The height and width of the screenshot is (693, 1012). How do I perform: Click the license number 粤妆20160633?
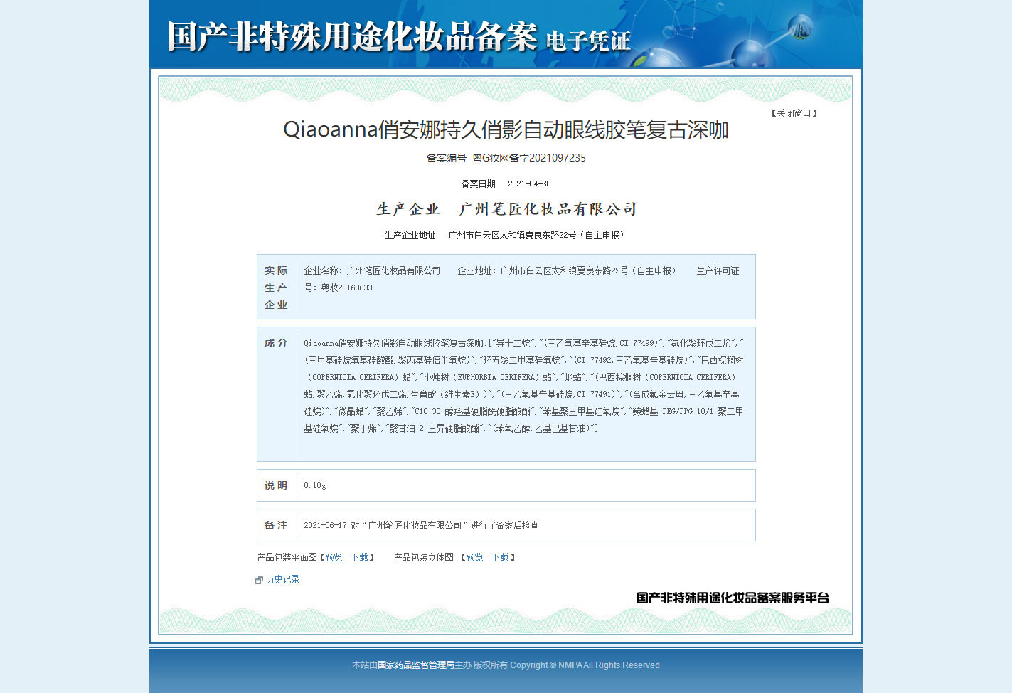pos(346,287)
